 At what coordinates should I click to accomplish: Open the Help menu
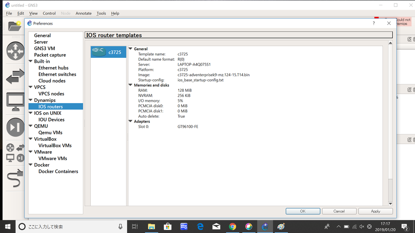point(115,13)
